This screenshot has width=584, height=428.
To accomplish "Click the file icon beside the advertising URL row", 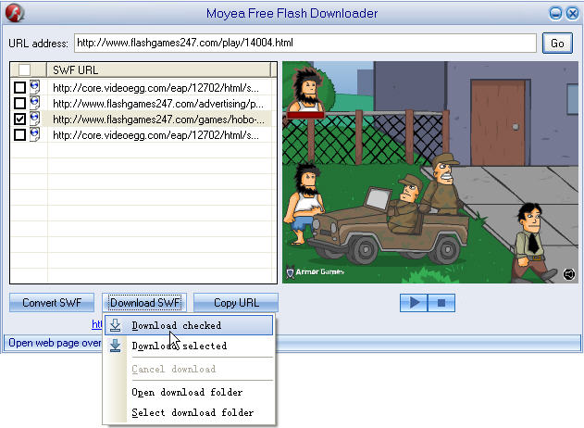I will click(x=34, y=103).
